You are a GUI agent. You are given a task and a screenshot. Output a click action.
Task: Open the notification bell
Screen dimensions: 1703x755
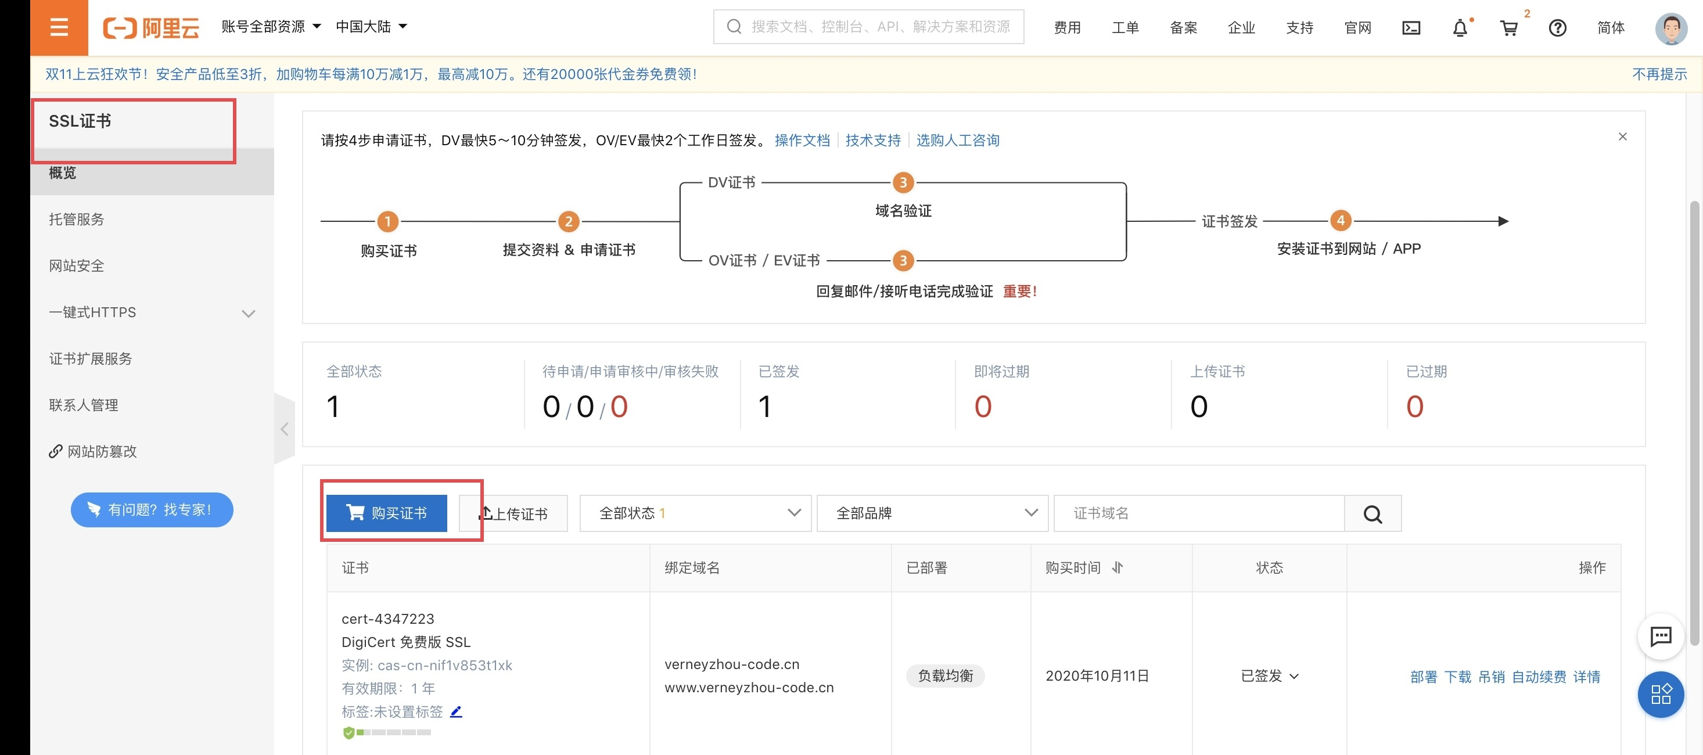point(1460,28)
